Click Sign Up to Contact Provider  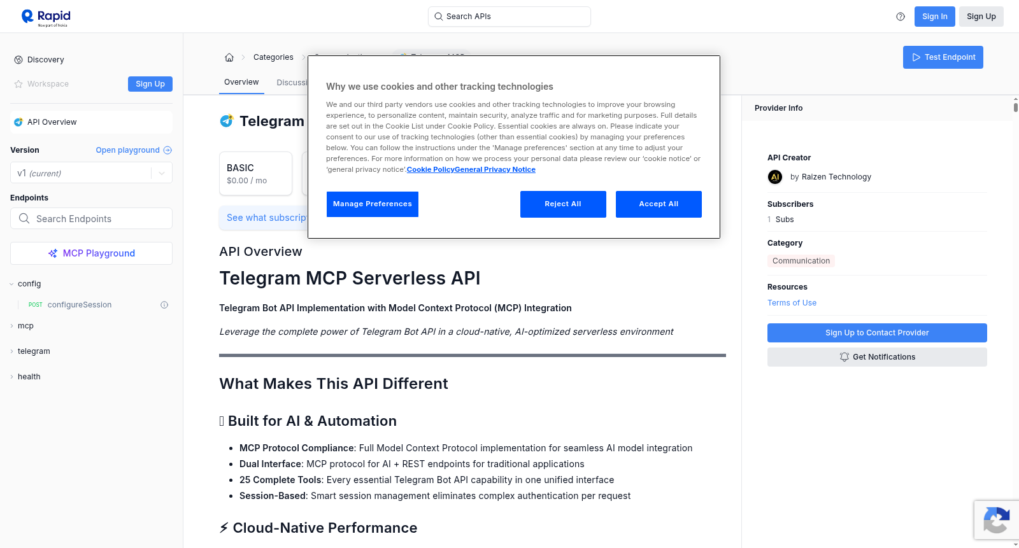(877, 333)
